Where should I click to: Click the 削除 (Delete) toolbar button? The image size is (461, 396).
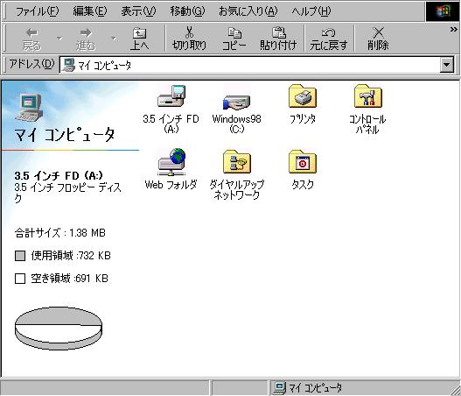coord(378,39)
